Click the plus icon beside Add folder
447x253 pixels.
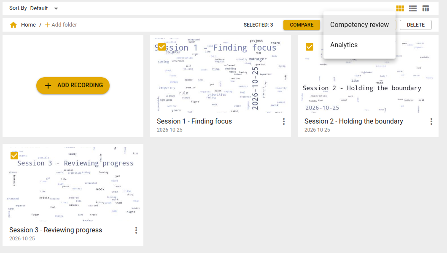(x=47, y=25)
